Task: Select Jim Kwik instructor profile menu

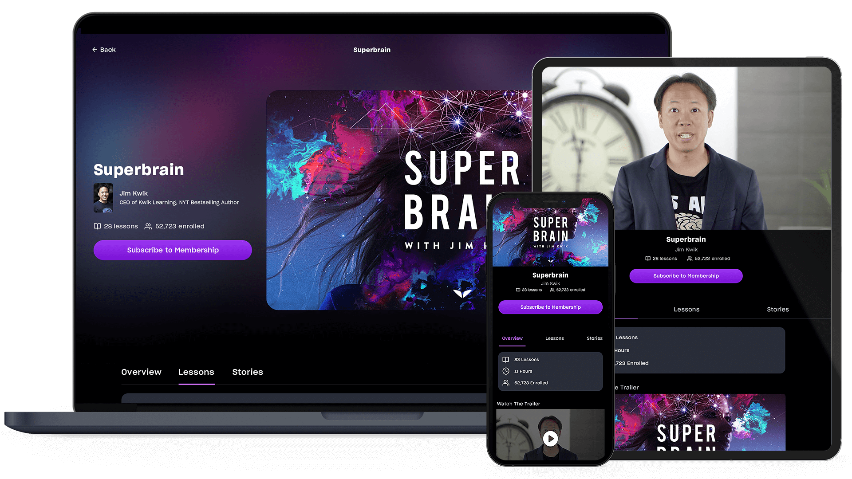Action: click(103, 196)
